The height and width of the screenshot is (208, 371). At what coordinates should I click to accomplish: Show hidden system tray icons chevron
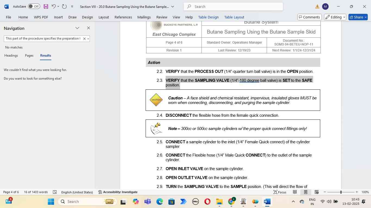point(293,201)
